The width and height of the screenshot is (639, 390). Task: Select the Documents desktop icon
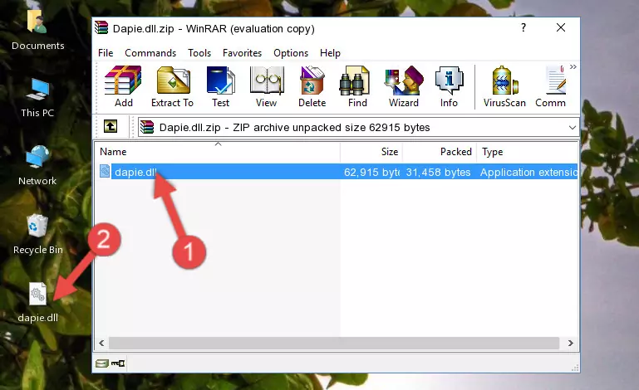click(38, 30)
